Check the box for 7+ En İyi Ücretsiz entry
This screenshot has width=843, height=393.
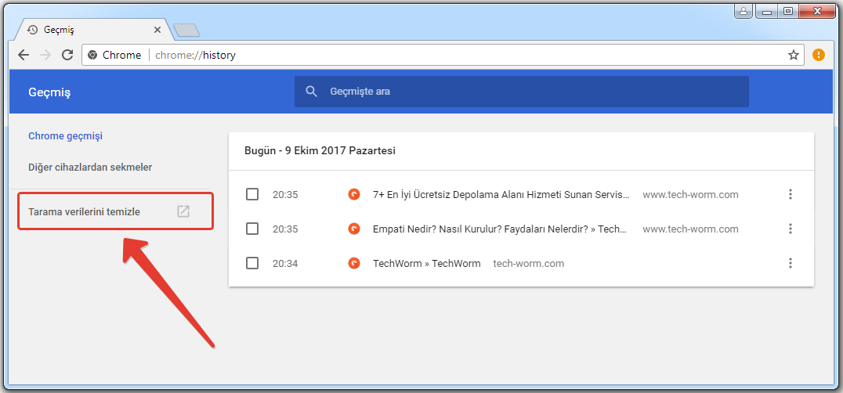(252, 194)
